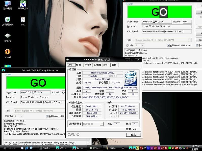Switch to the Wind... taskbar button
Image resolution: width=202 pixels, height=151 pixels.
[44, 148]
